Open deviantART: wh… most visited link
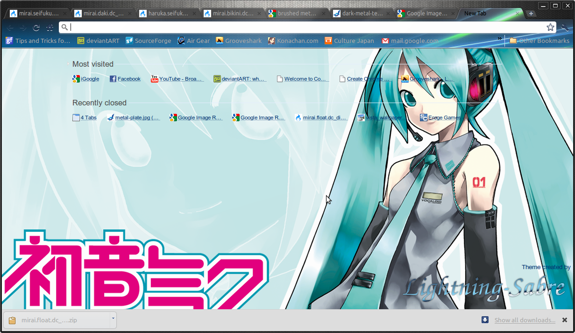 point(240,79)
